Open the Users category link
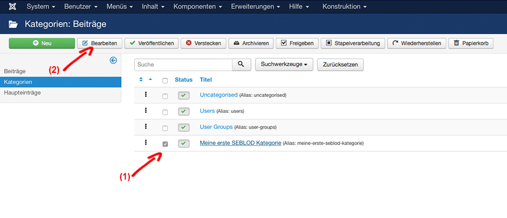 click(207, 111)
